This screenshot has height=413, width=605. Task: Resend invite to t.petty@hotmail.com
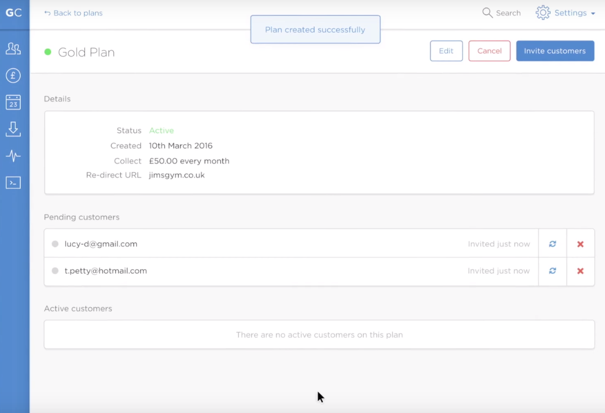(x=553, y=271)
